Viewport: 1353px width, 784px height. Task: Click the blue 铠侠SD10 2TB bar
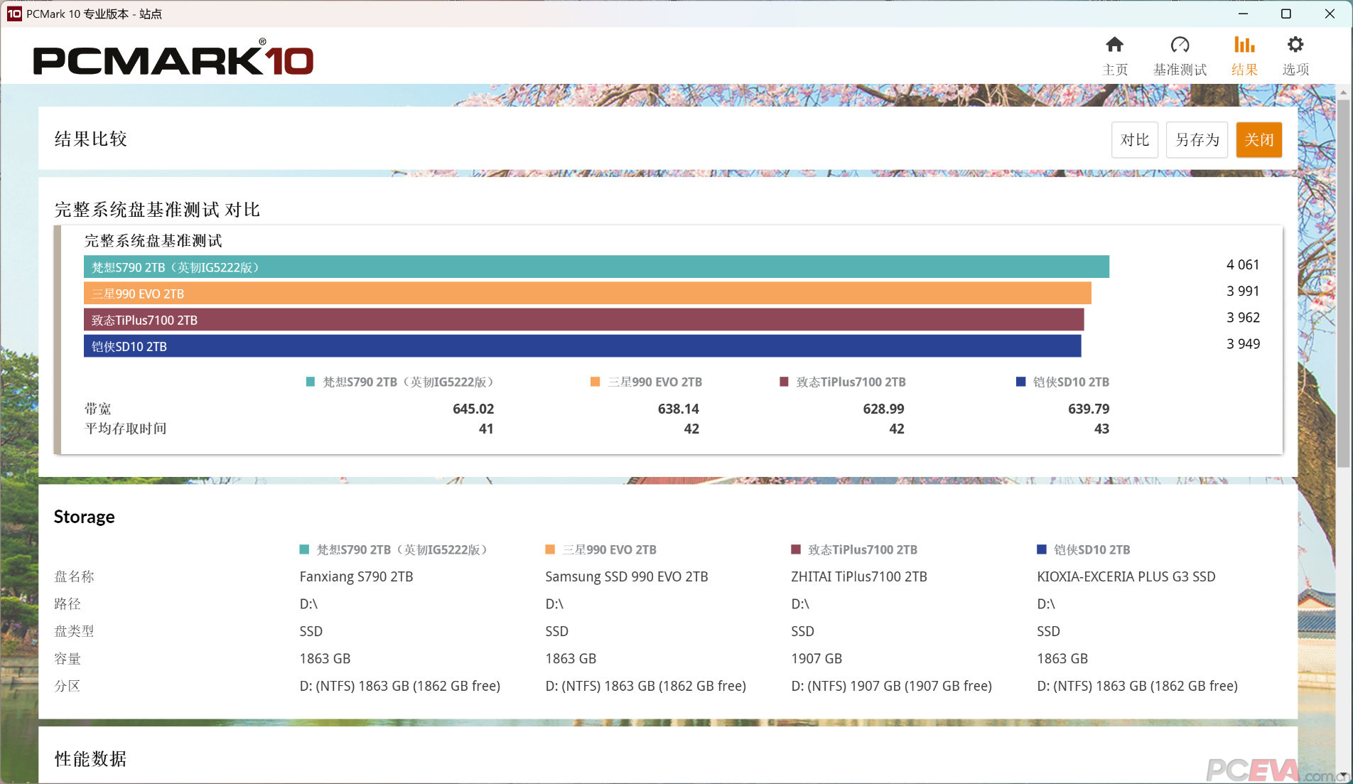click(581, 345)
